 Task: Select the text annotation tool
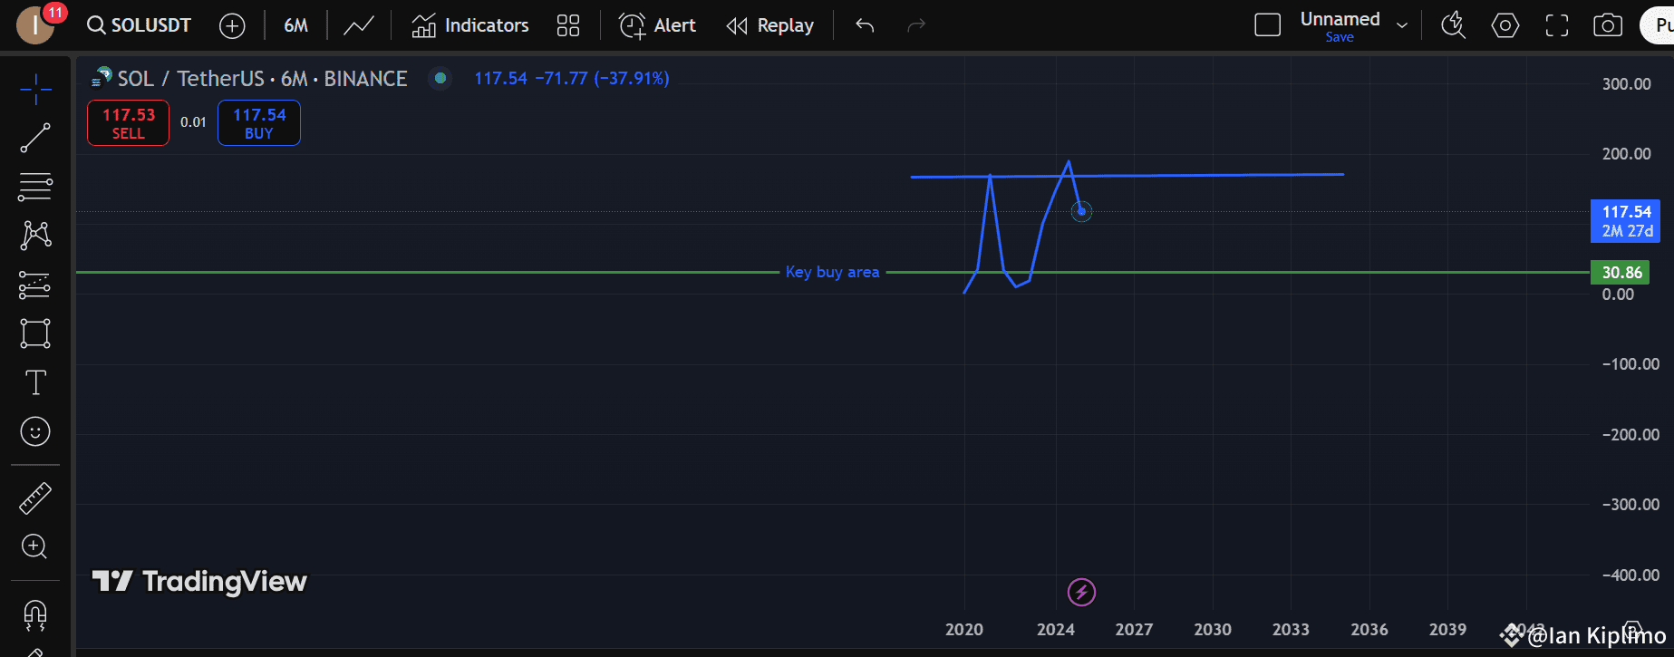click(35, 382)
